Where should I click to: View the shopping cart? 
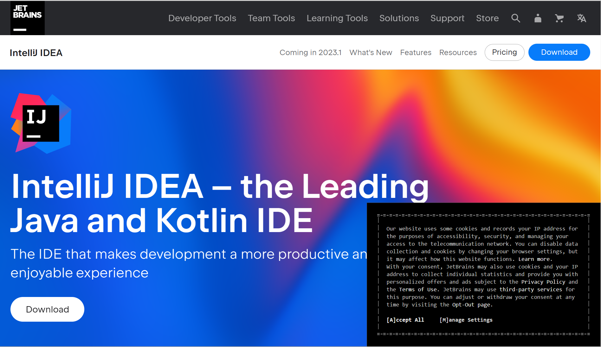coord(559,18)
